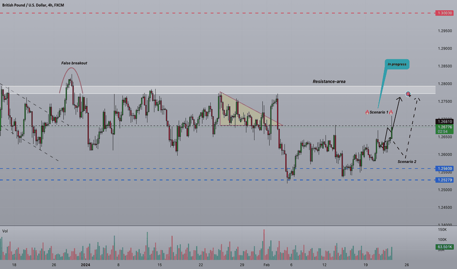The image size is (457, 269).
Task: Select the blue 1.25279 price label
Action: pos(444,180)
